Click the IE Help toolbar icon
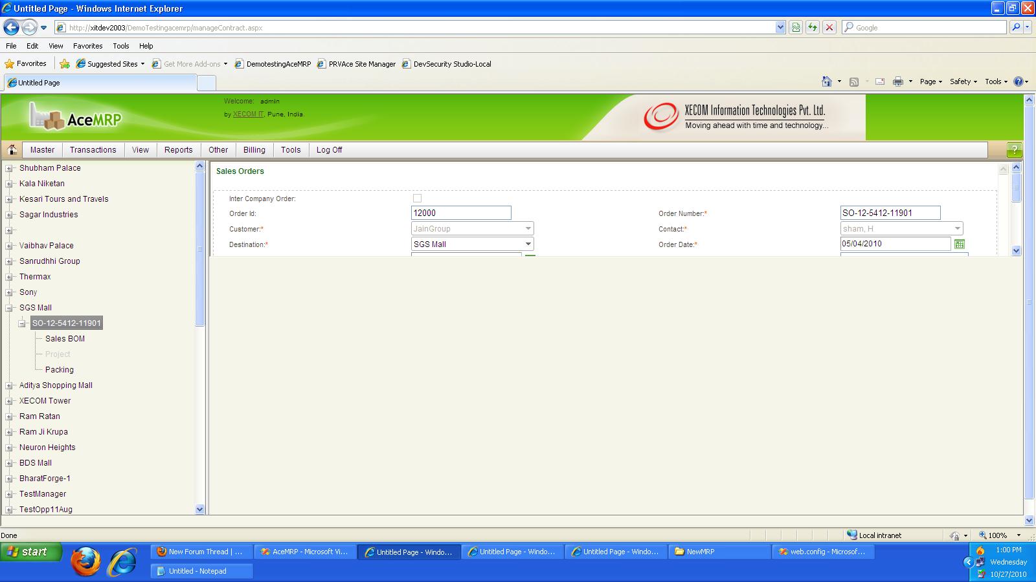The width and height of the screenshot is (1036, 582). (1019, 81)
